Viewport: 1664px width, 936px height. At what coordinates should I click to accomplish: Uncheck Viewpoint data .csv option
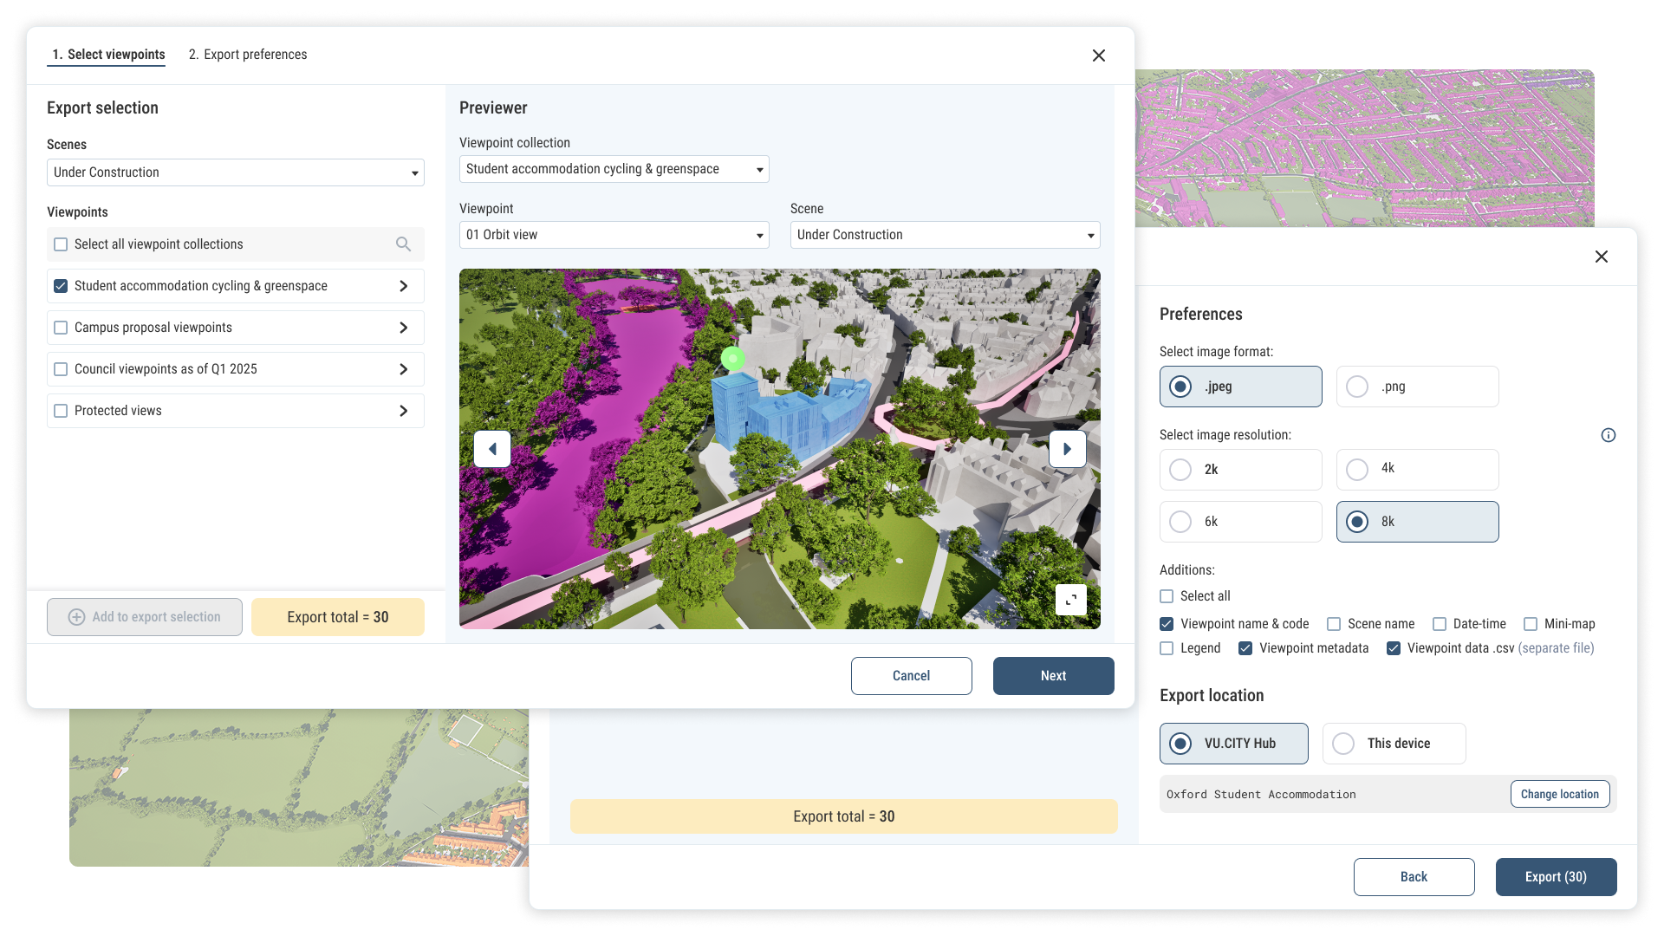tap(1394, 648)
